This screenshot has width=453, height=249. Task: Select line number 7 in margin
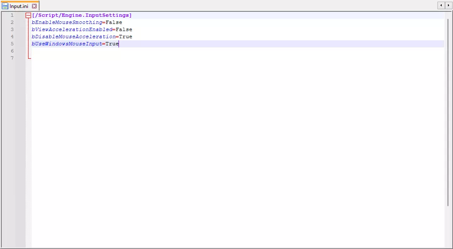point(12,58)
